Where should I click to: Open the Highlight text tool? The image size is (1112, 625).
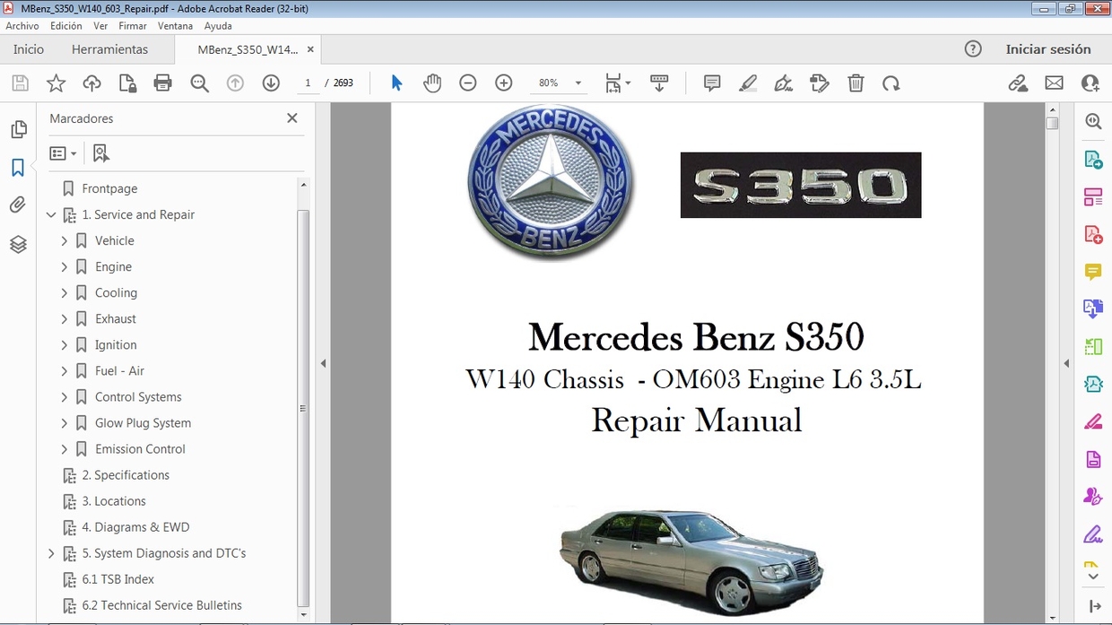(748, 82)
